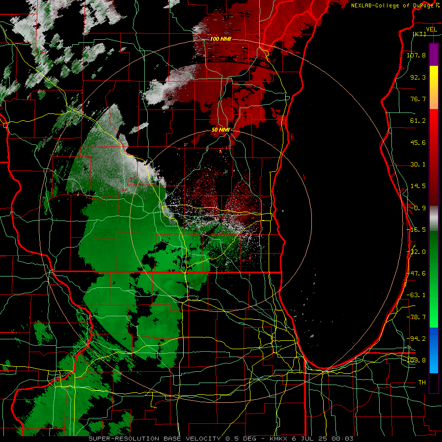This screenshot has width=442, height=442.
Task: Click the -16.5 velocity scale value
Action: coord(416,230)
